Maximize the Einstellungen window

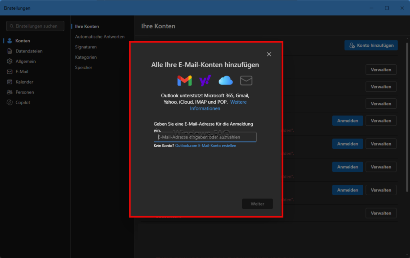pos(387,8)
